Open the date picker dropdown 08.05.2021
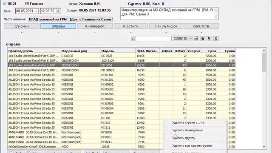 point(36,11)
